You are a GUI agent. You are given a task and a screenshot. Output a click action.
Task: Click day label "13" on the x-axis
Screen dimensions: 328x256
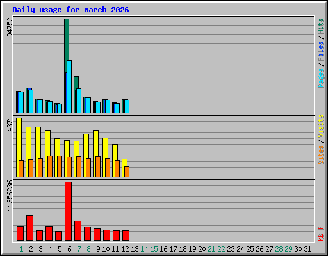click(x=135, y=249)
